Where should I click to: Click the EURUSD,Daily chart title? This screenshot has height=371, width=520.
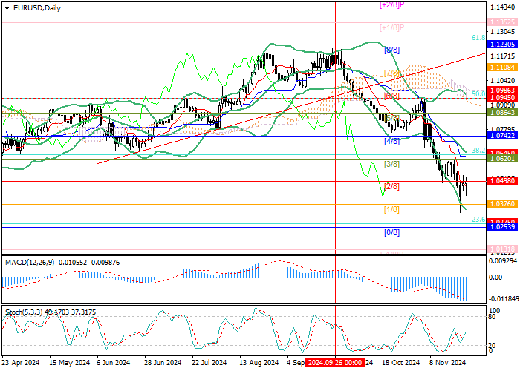[37, 8]
